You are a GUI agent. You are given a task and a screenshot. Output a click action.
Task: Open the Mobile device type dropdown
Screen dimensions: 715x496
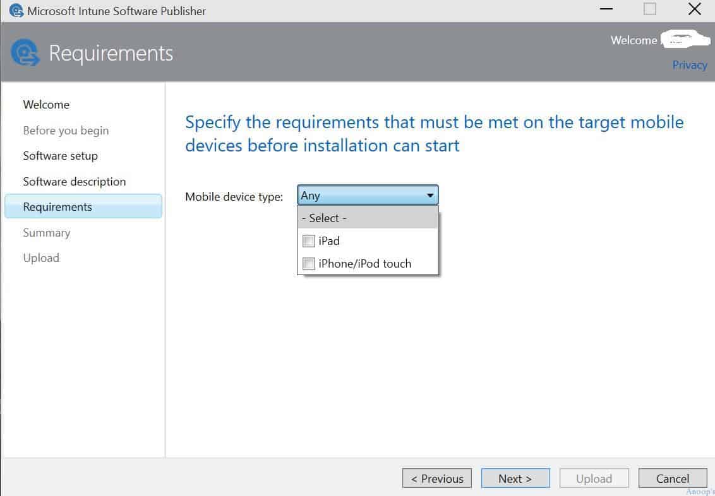click(x=368, y=196)
